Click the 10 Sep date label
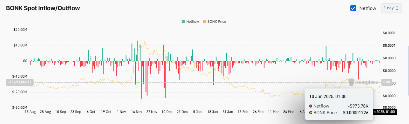The height and width of the screenshot is (124, 409). [61, 112]
